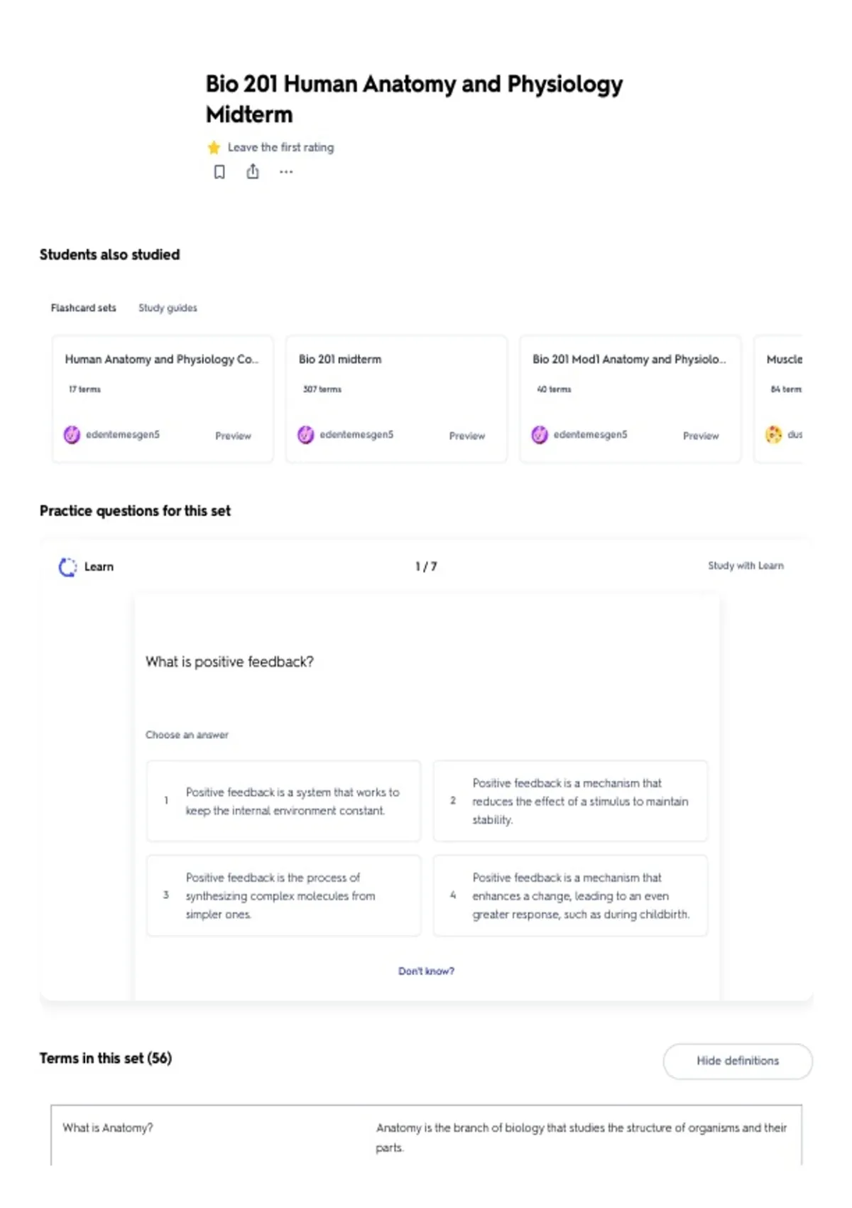Screen dimensions: 852x1208
Task: Switch to the Study guides tab
Action: click(168, 308)
